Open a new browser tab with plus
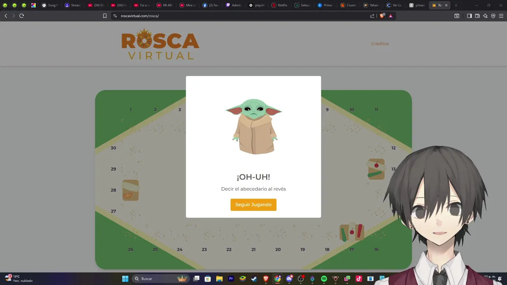507x285 pixels. [x=456, y=5]
